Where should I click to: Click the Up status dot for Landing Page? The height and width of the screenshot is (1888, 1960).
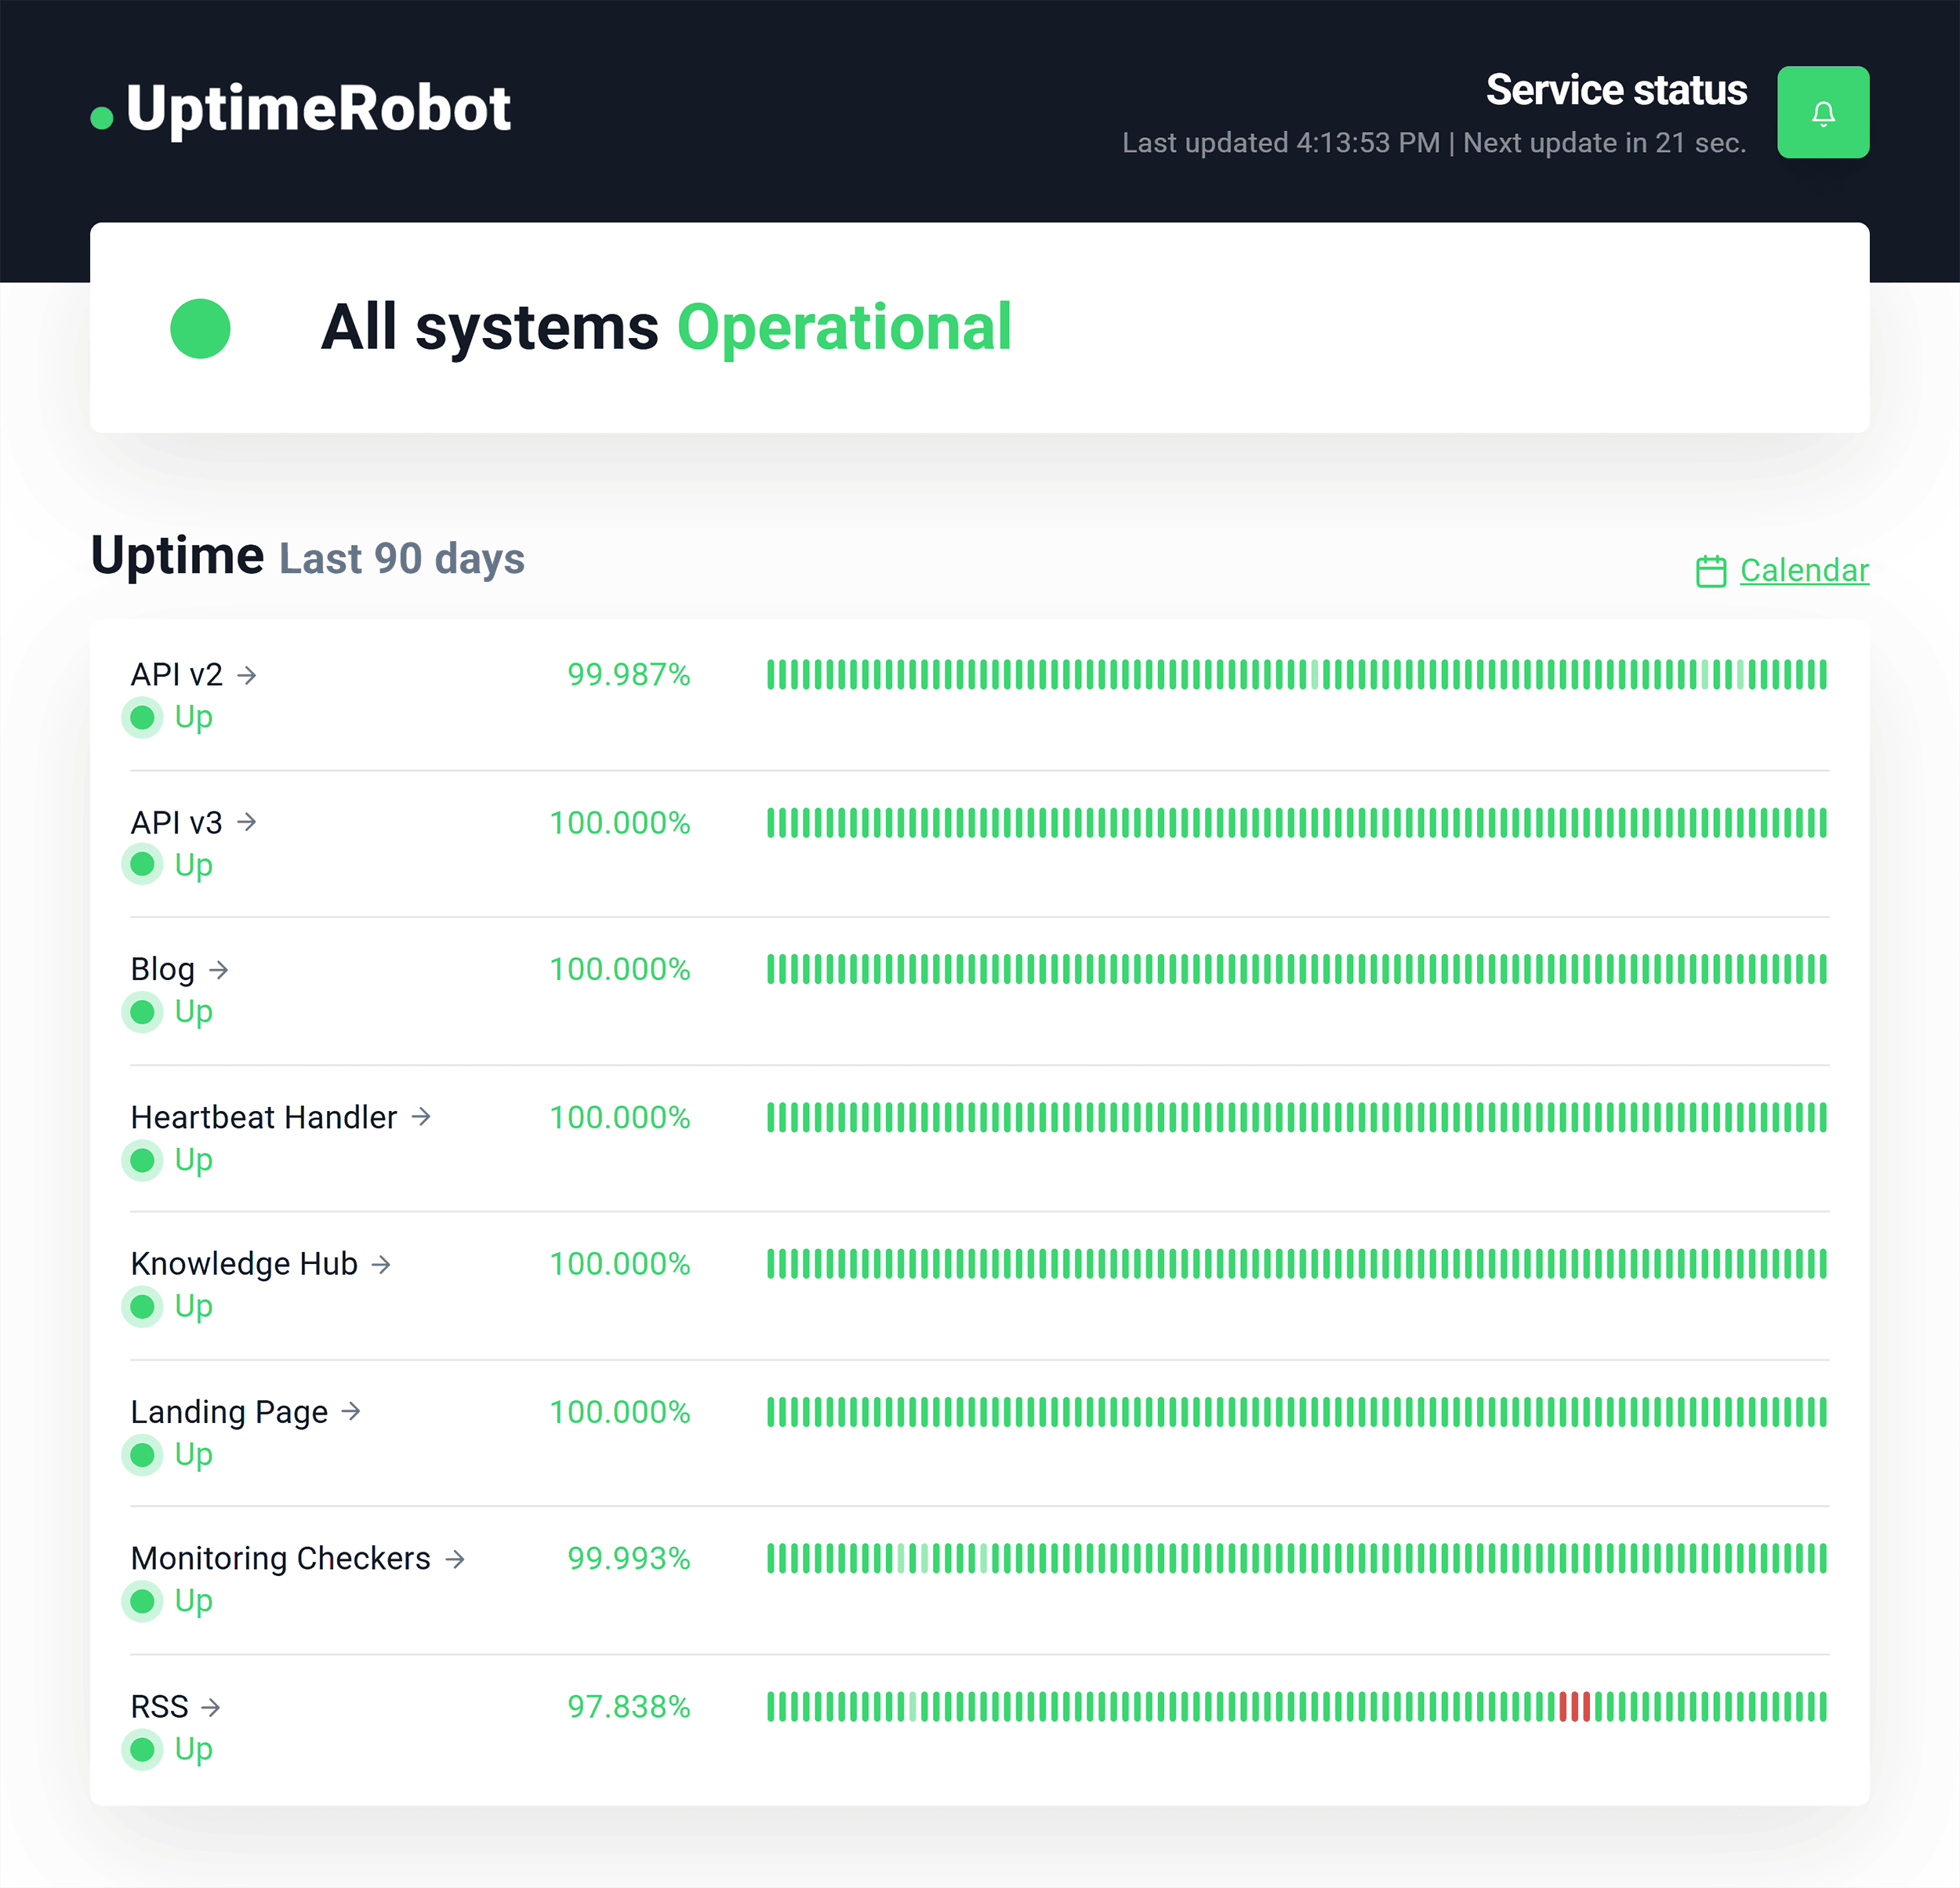tap(142, 1454)
